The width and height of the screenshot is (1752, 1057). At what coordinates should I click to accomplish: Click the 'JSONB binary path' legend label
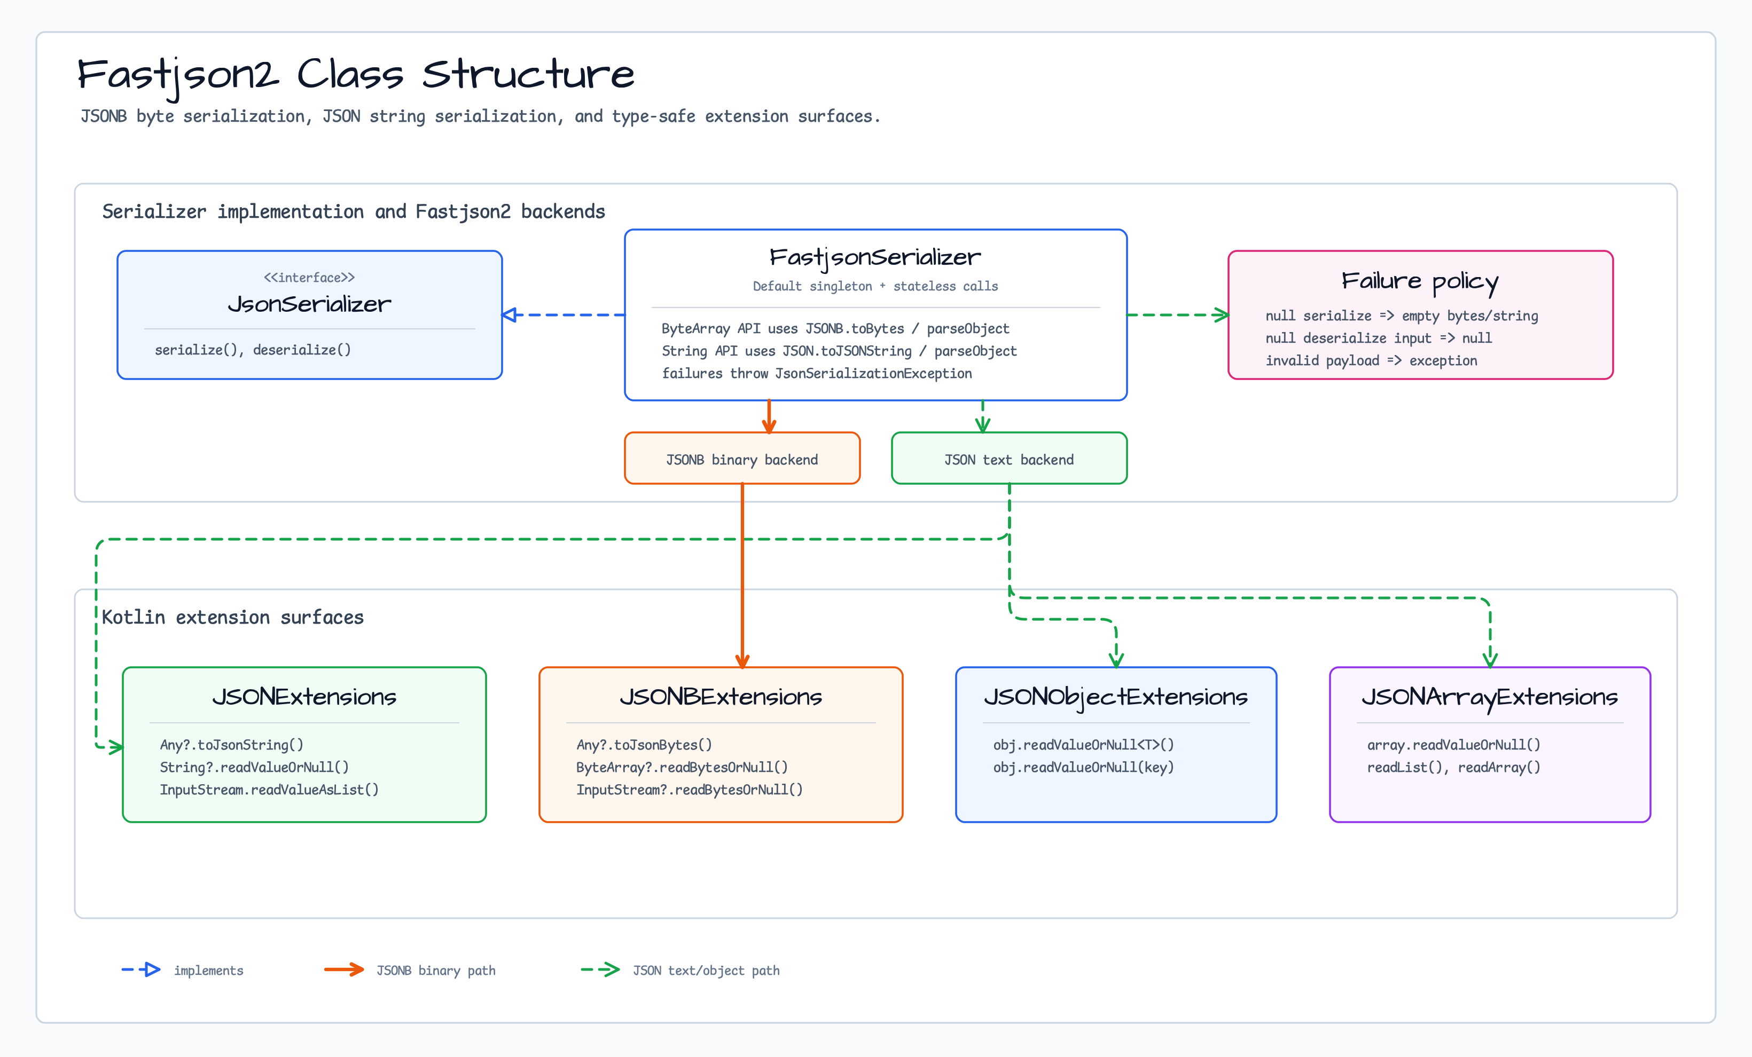tap(436, 971)
